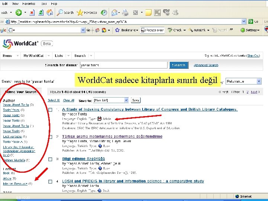Open Bilgi edinme özgürlüğü title link
This screenshot has width=268, height=201.
click(x=83, y=159)
